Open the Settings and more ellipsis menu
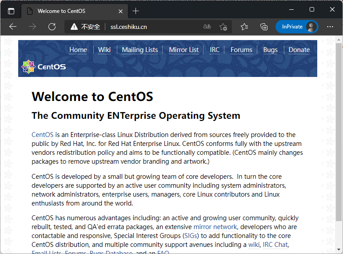 [330, 27]
